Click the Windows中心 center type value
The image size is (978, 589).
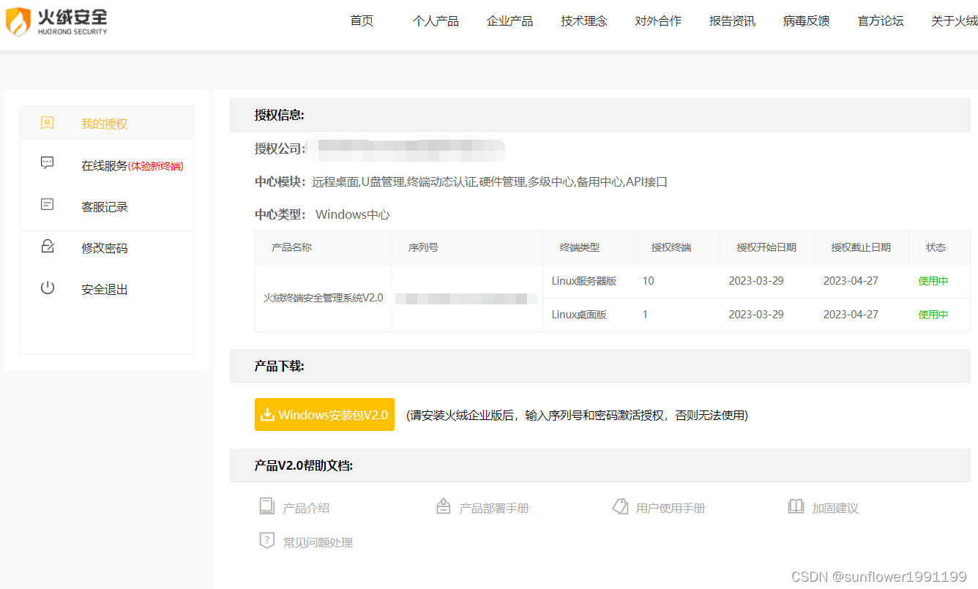pos(352,215)
